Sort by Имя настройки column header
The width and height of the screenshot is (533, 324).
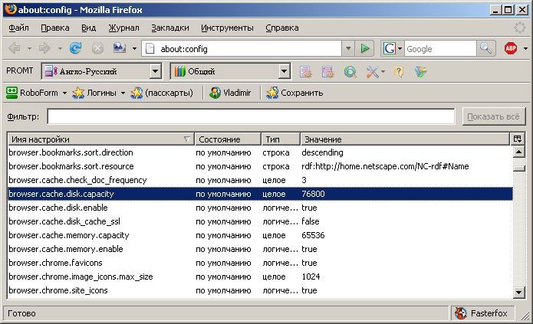[x=100, y=139]
